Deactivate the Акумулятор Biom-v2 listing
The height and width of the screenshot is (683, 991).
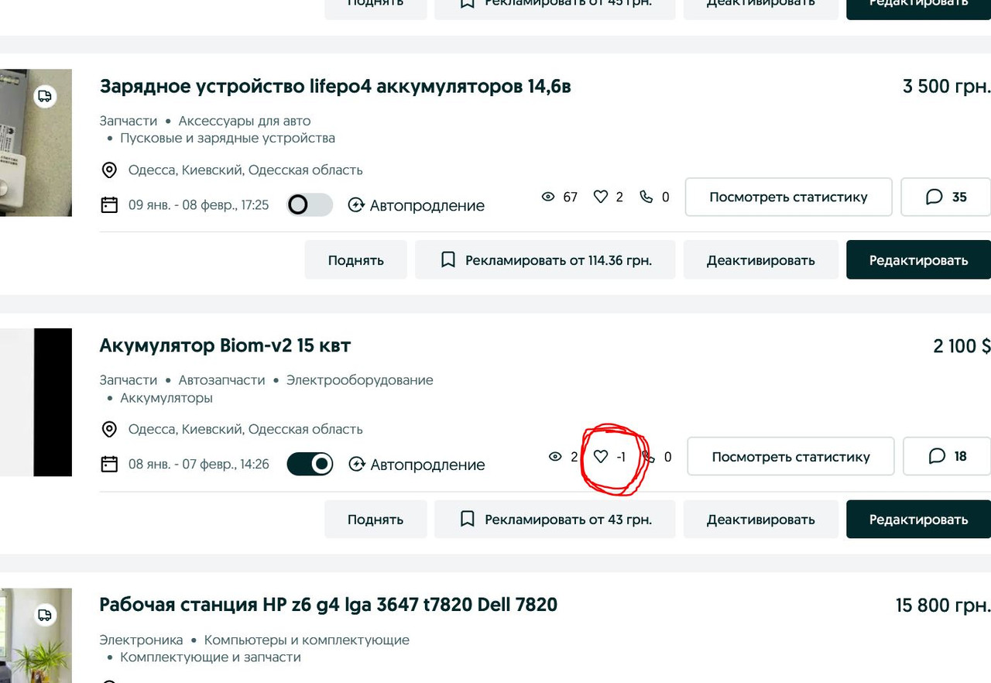(760, 519)
